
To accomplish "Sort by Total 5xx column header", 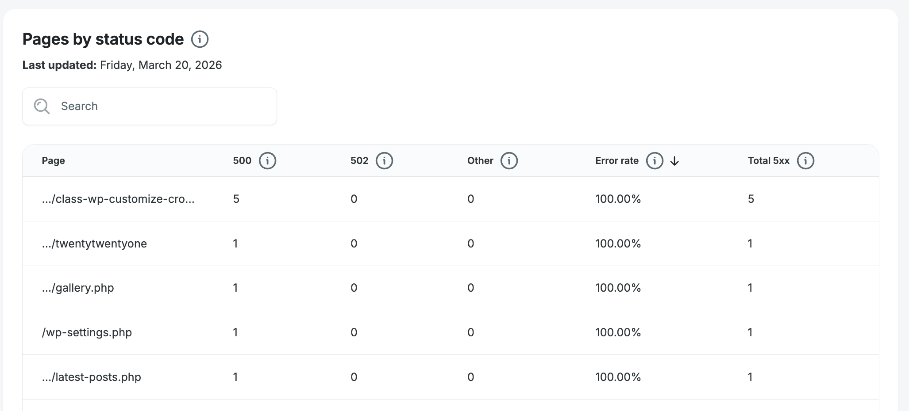I will coord(769,161).
